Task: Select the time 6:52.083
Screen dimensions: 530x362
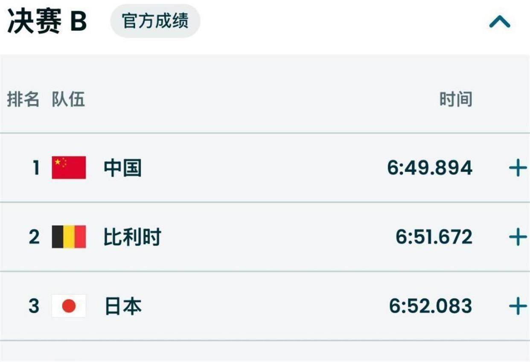Action: point(430,306)
